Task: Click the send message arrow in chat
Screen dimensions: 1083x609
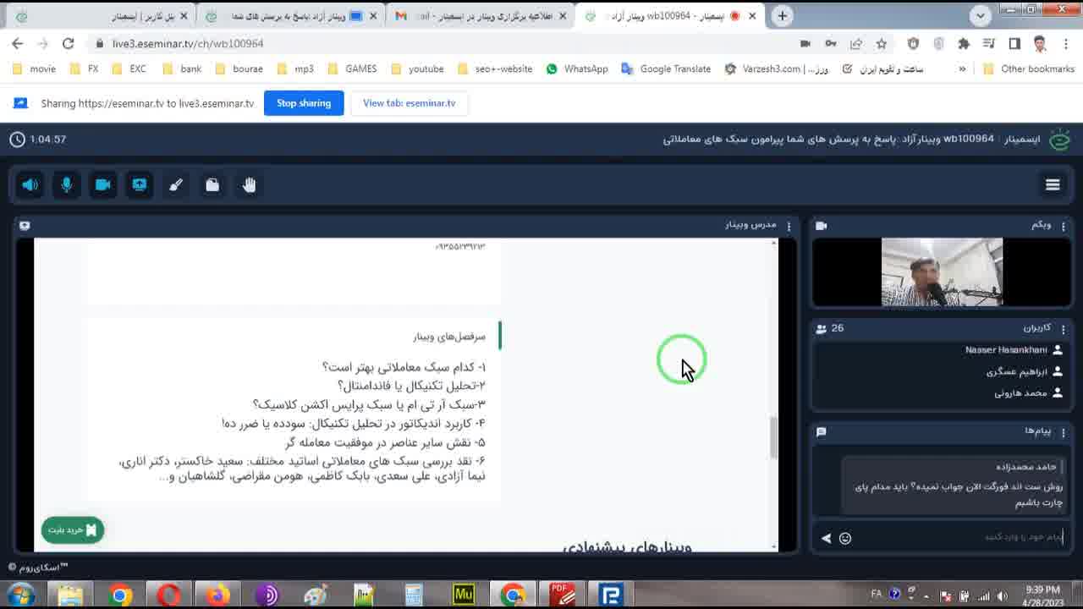Action: pyautogui.click(x=824, y=538)
